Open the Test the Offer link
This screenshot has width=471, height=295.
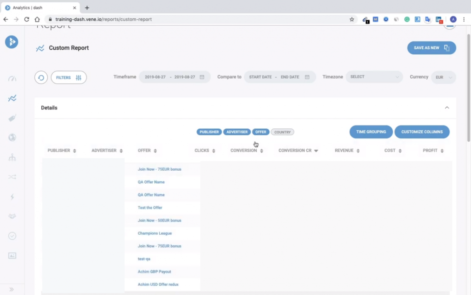(x=150, y=208)
